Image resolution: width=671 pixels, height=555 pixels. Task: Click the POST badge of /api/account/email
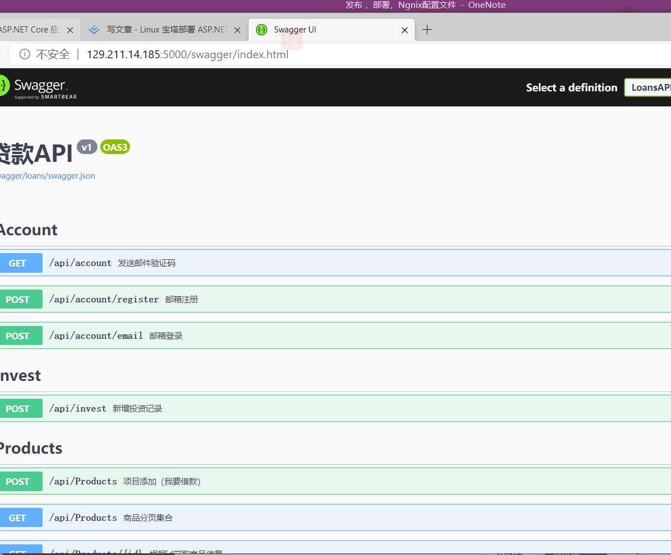coord(21,335)
